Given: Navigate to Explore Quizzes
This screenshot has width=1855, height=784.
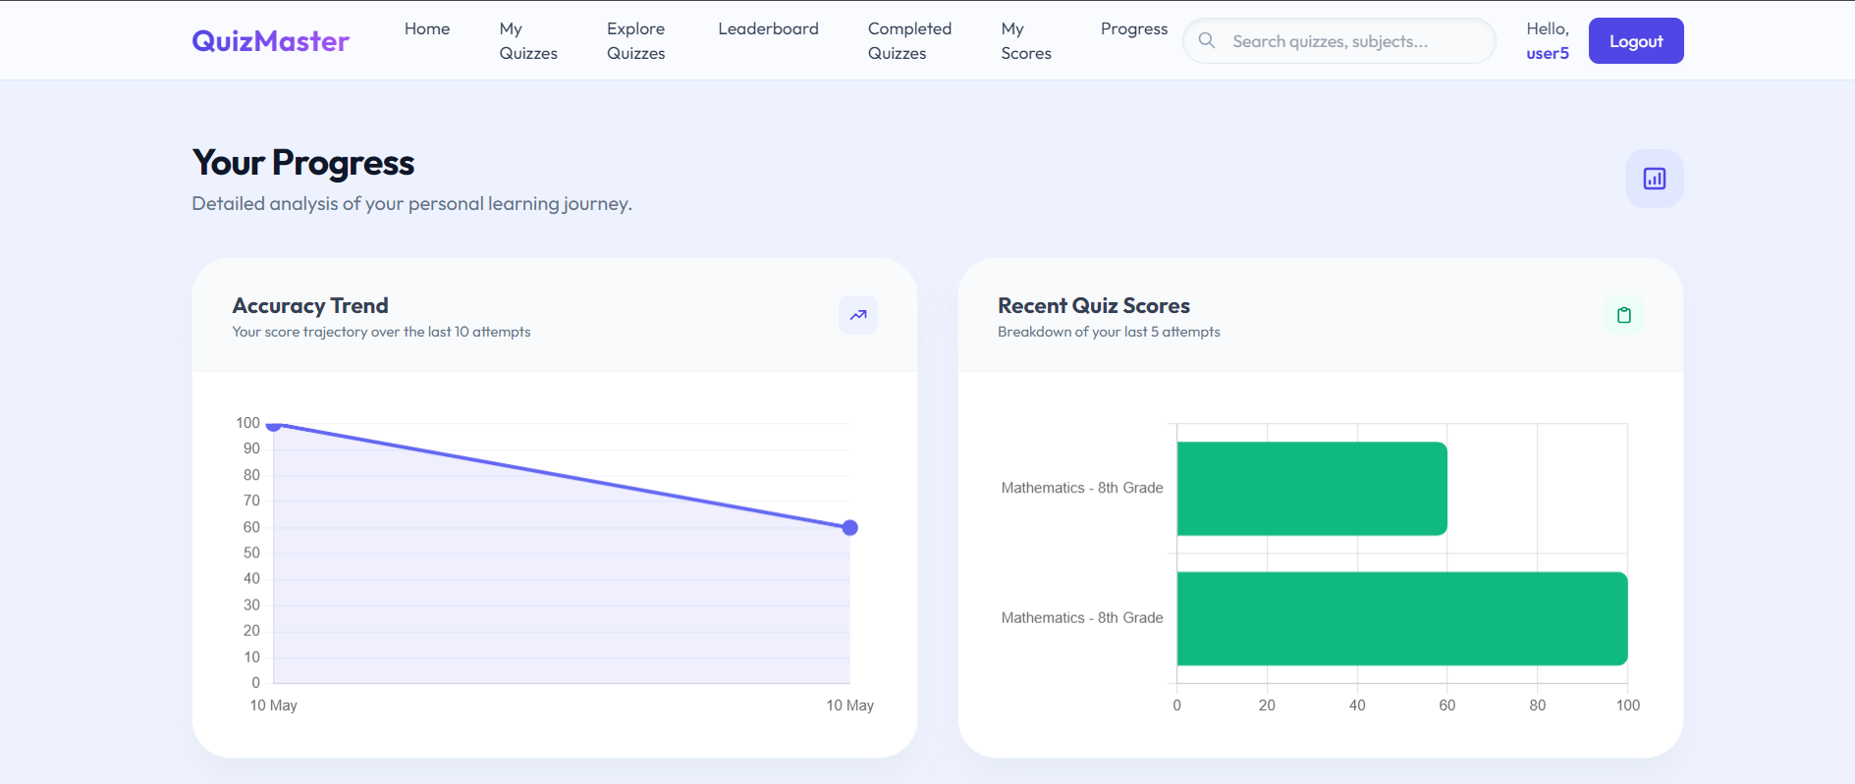Looking at the screenshot, I should tap(636, 41).
